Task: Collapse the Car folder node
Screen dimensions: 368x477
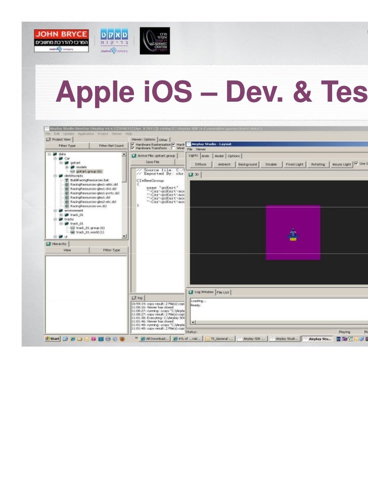Action: pyautogui.click(x=55, y=158)
